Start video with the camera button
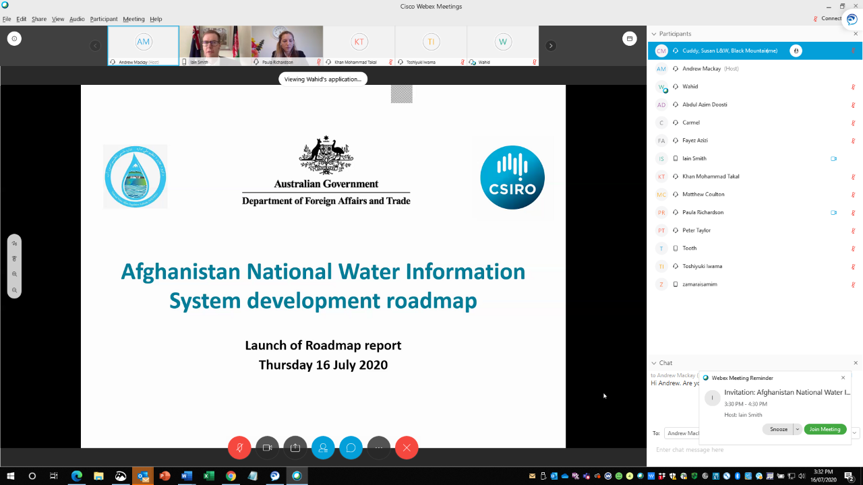The width and height of the screenshot is (863, 485). (267, 448)
